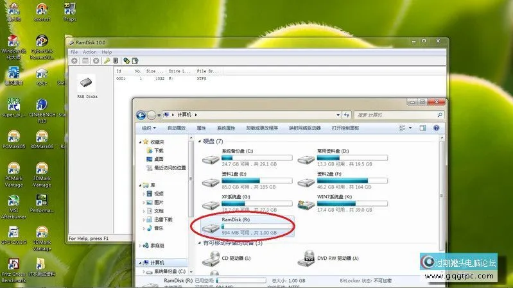Click the key icon in RamDisk toolbar
The width and height of the screenshot is (513, 288).
pos(107,61)
